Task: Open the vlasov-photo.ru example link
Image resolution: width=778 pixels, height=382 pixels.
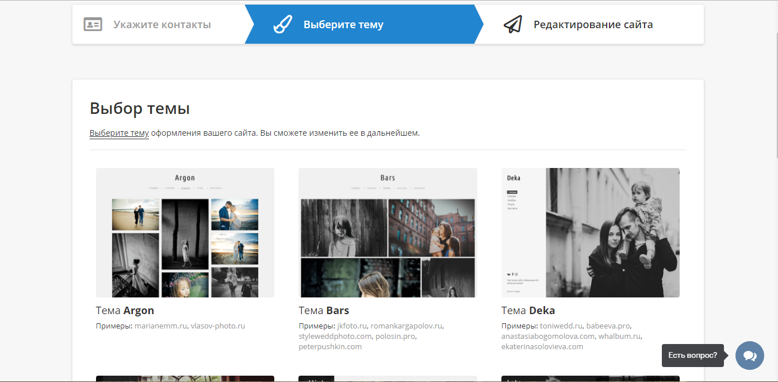Action: 218,326
